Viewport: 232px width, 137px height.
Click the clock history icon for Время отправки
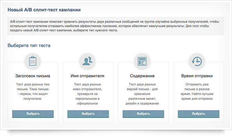197,61
